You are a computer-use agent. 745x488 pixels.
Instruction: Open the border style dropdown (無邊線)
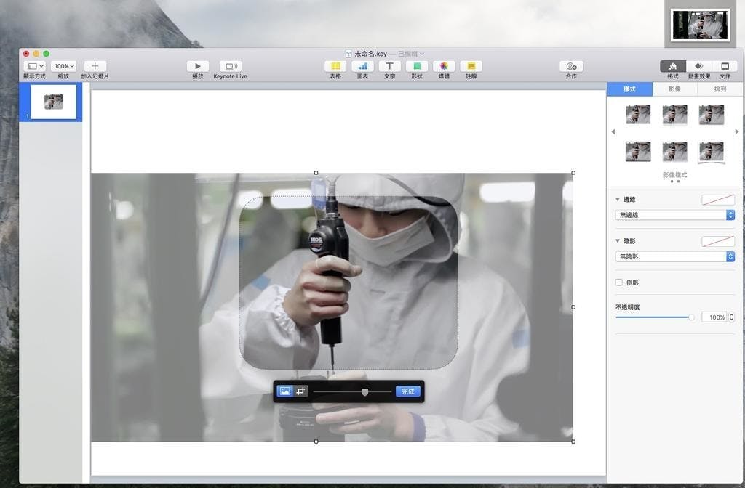click(674, 215)
